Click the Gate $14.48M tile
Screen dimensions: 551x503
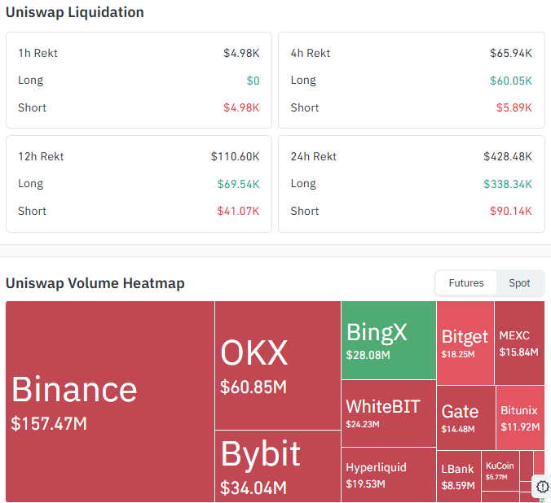(x=466, y=418)
